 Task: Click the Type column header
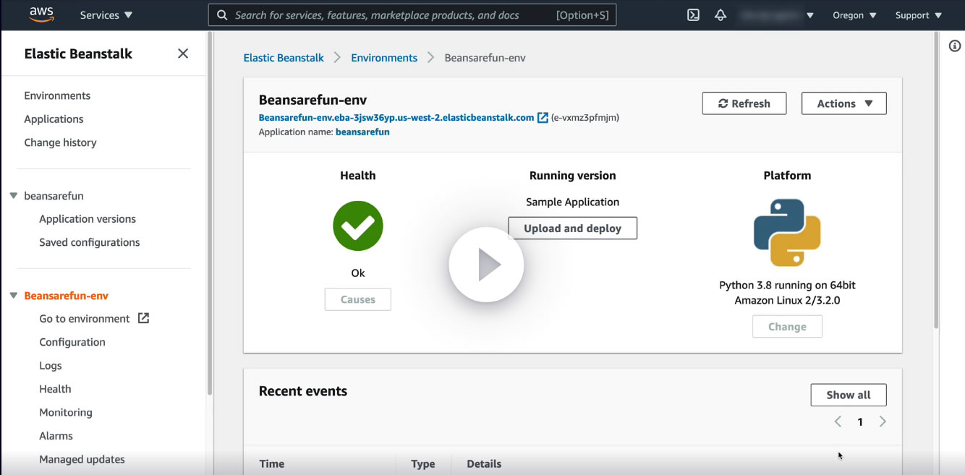pyautogui.click(x=423, y=464)
